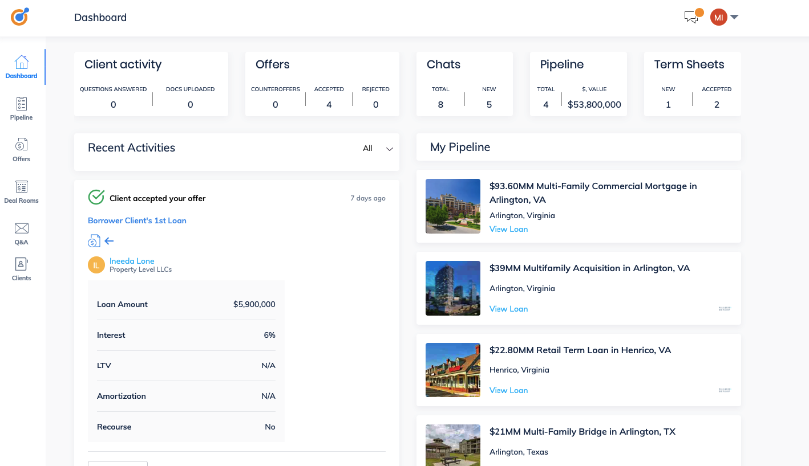Click the $93.60MM Multi-Family Commercial Mortgage title

[x=593, y=193]
